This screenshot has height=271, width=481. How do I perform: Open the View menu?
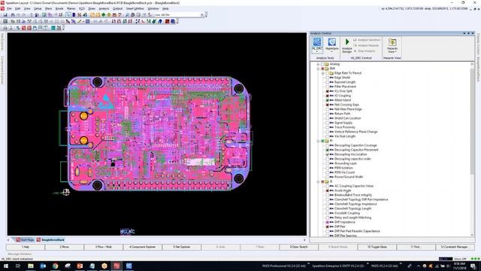point(27,8)
